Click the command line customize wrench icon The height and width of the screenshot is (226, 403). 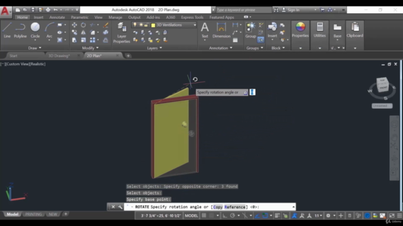(x=120, y=207)
